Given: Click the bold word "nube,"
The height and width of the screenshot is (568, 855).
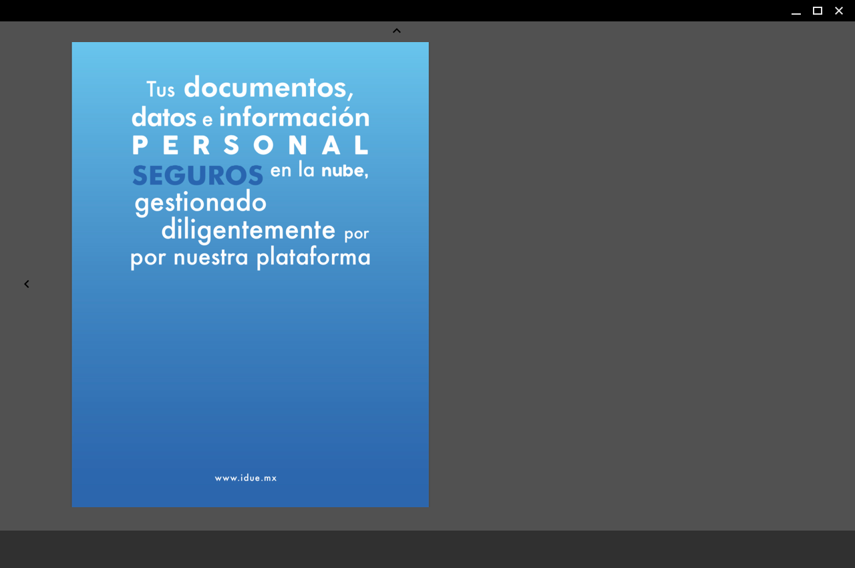Looking at the screenshot, I should coord(345,171).
